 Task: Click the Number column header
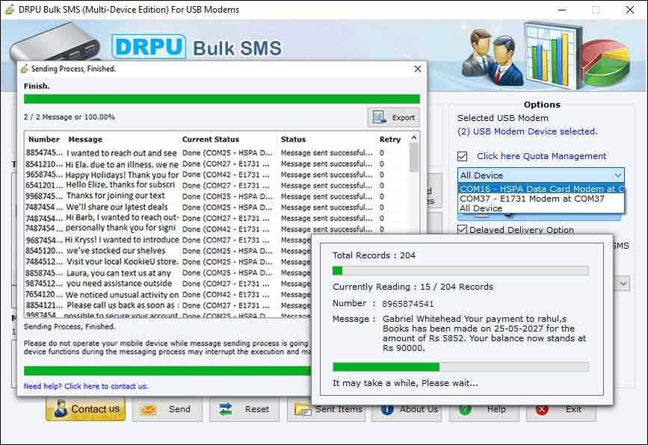43,139
